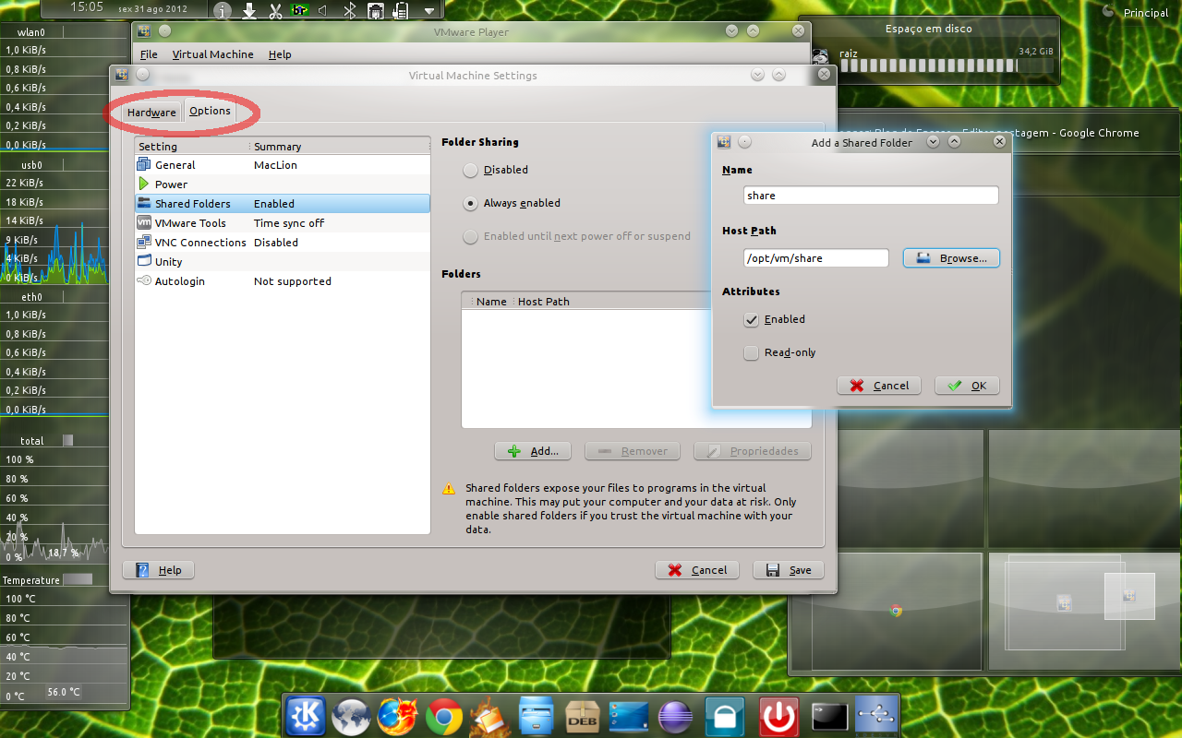Expand the hidden system tray icons arrow
Image resolution: width=1182 pixels, height=738 pixels.
[428, 11]
